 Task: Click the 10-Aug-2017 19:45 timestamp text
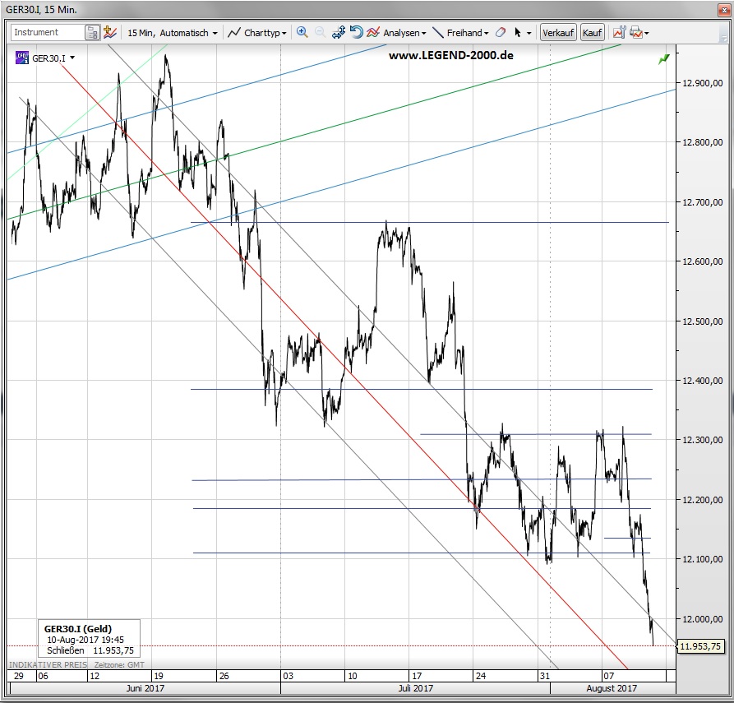pyautogui.click(x=85, y=640)
